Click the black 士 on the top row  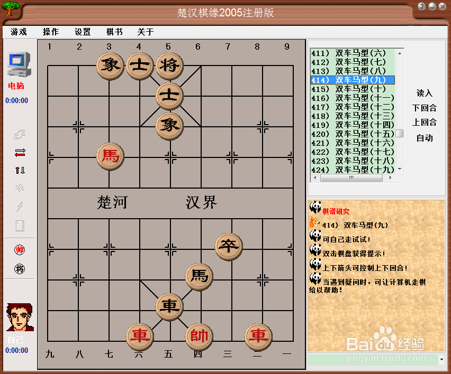(x=140, y=66)
